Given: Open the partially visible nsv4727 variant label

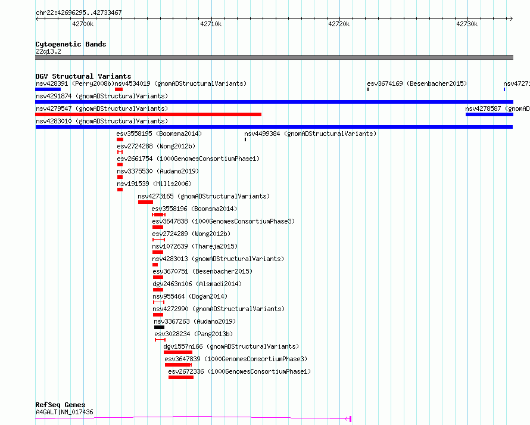Looking at the screenshot, I should click(516, 83).
